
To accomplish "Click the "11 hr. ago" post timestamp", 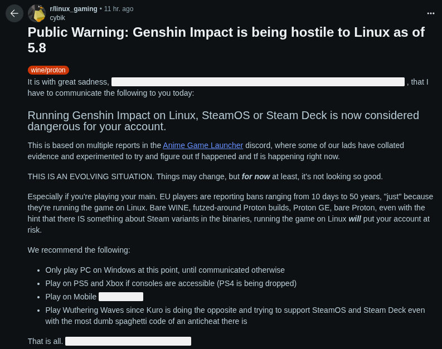I will pos(119,9).
